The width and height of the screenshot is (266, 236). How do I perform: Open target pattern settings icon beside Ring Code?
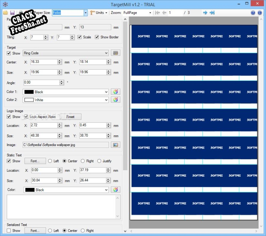(x=115, y=53)
